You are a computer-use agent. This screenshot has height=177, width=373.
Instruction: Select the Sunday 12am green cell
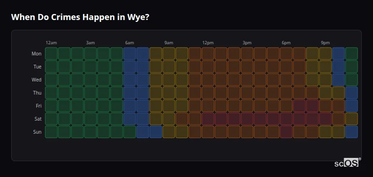point(51,132)
